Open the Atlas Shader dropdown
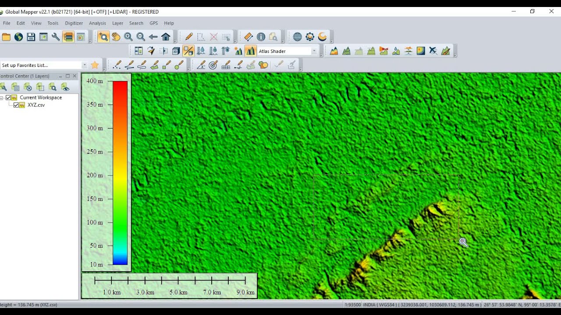Viewport: 561px width, 315px height. click(x=314, y=51)
